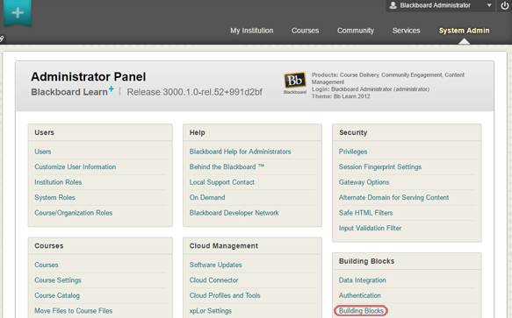The width and height of the screenshot is (512, 318).
Task: Open Behind the Blackboard link
Action: 227,166
